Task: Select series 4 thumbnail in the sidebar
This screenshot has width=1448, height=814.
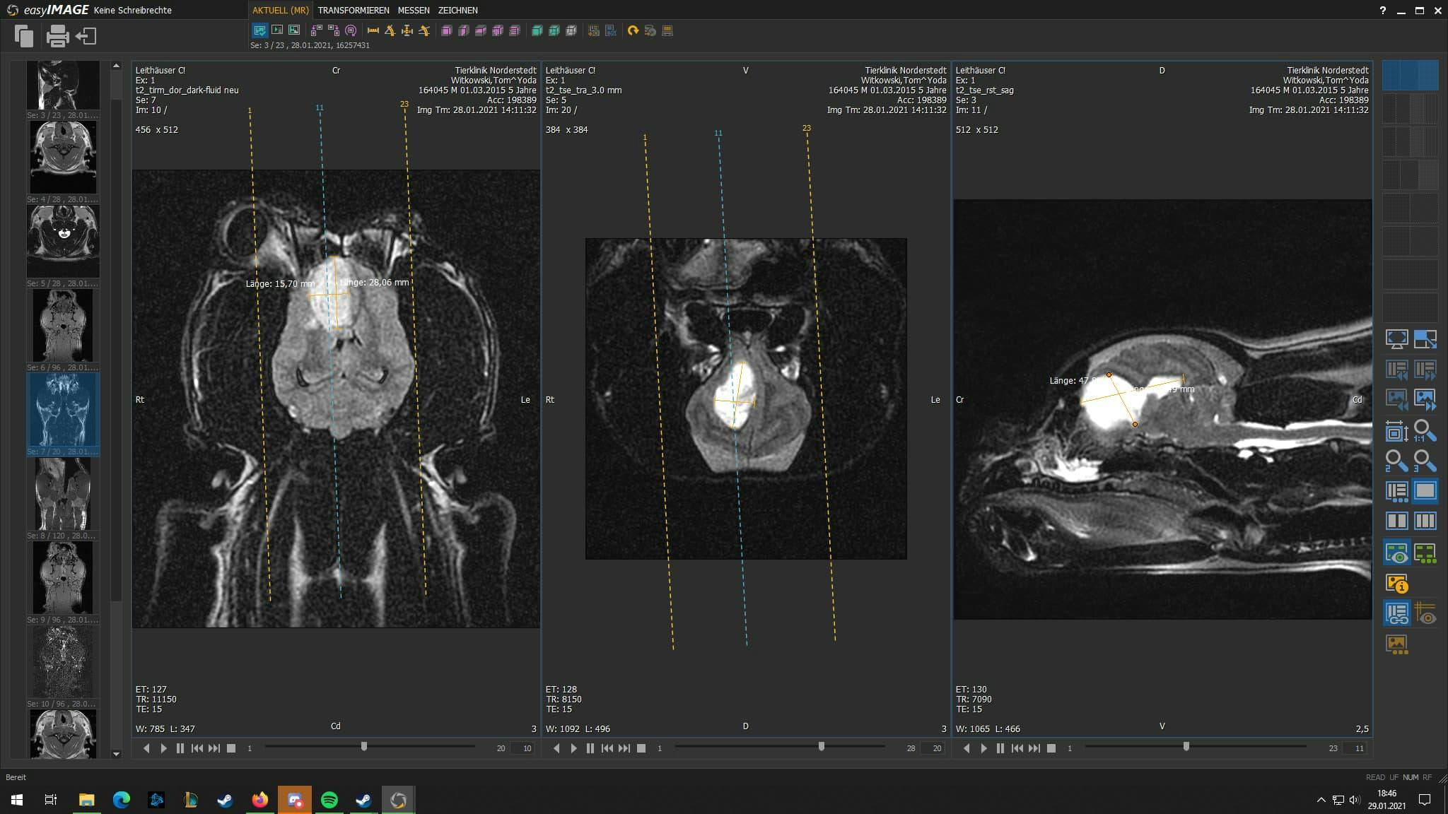Action: pyautogui.click(x=63, y=157)
